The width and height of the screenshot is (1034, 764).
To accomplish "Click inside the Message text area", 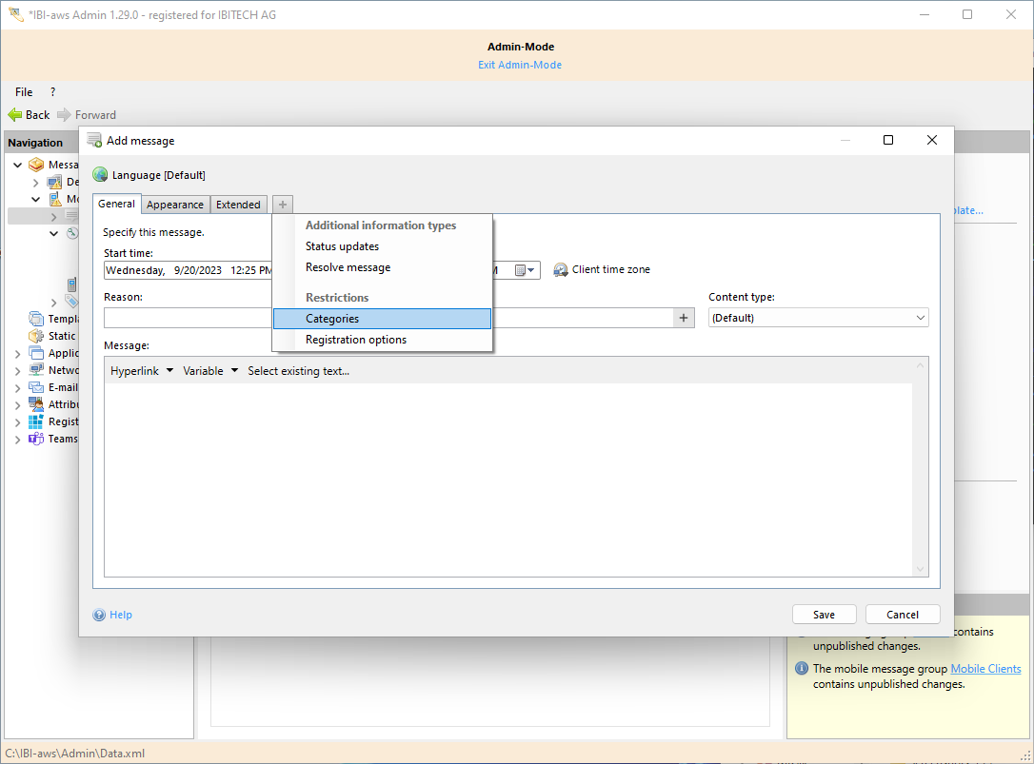I will tap(507, 476).
